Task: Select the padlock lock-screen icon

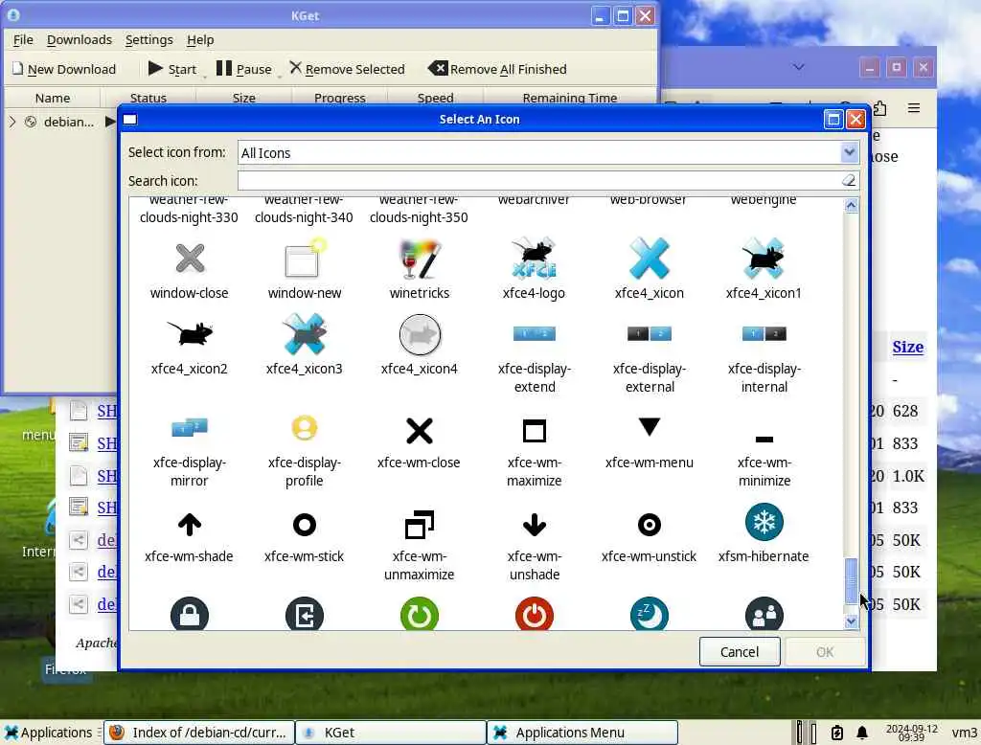Action: 190,614
